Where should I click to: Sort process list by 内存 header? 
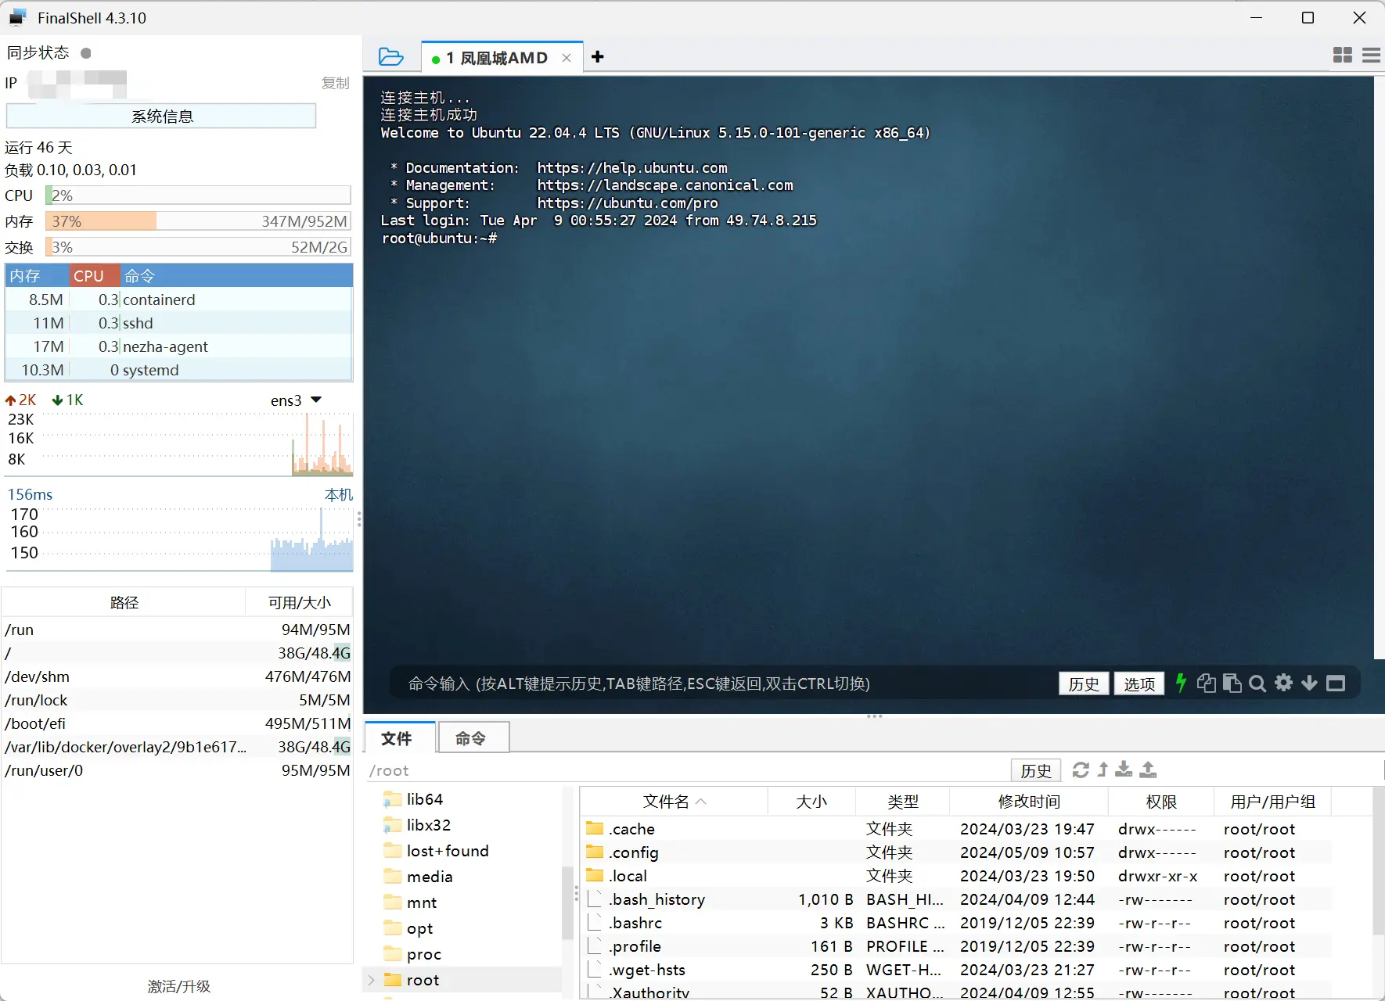37,276
